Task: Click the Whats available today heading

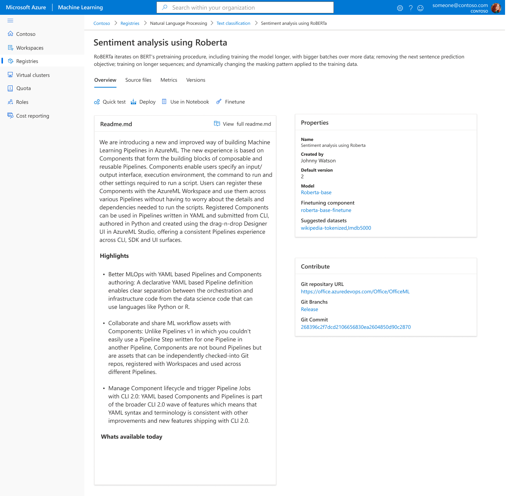Action: pos(132,436)
